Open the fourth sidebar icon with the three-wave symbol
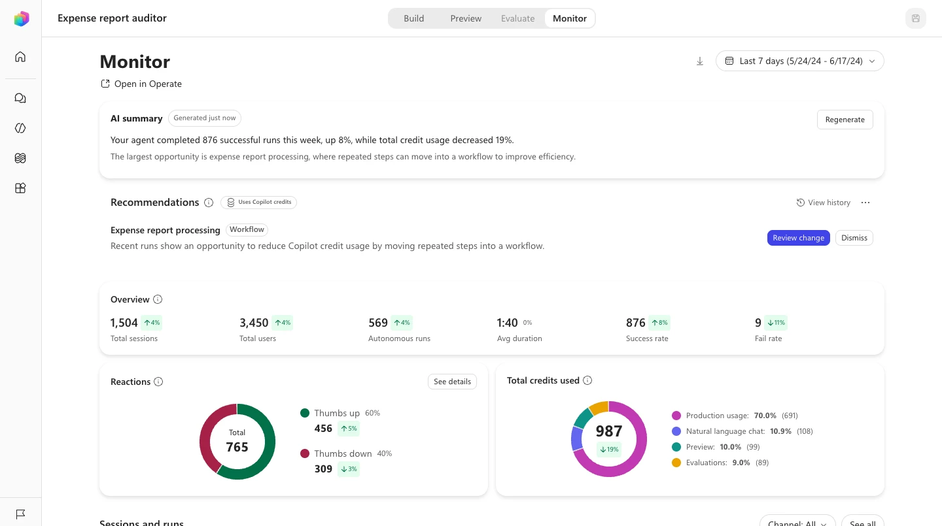 click(20, 158)
